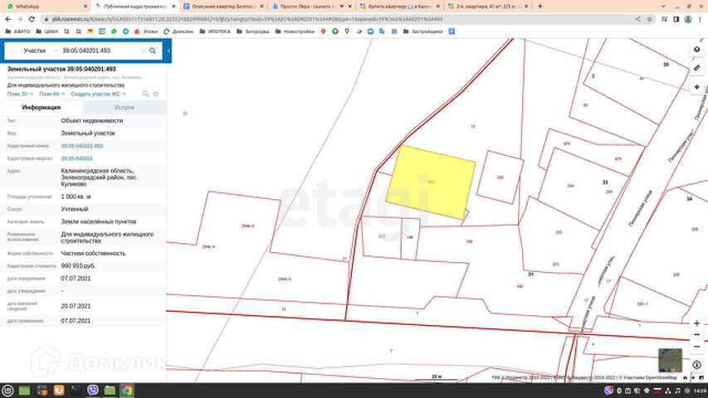Open the Этажи bookmark
This screenshot has width=708, height=398.
[x=146, y=32]
